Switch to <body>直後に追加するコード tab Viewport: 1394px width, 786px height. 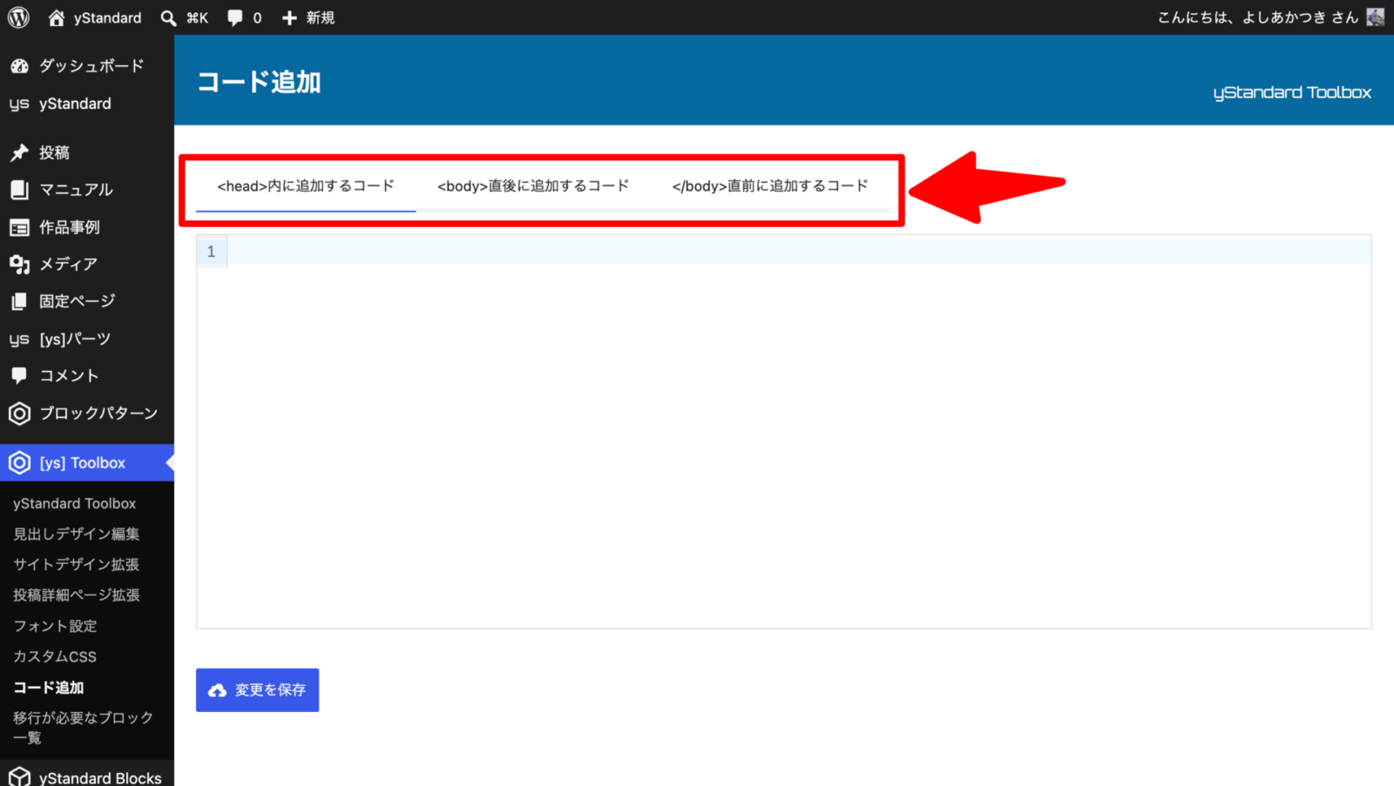click(x=533, y=186)
